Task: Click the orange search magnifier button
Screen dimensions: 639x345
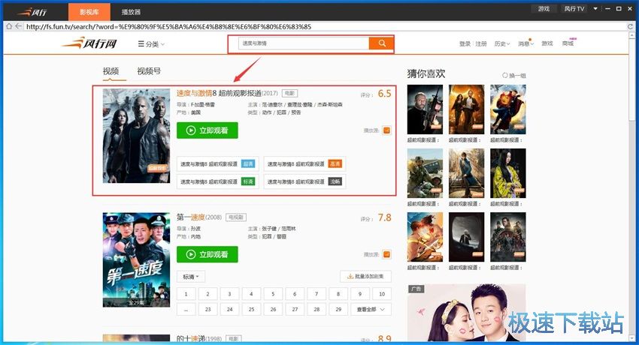Action: (381, 43)
